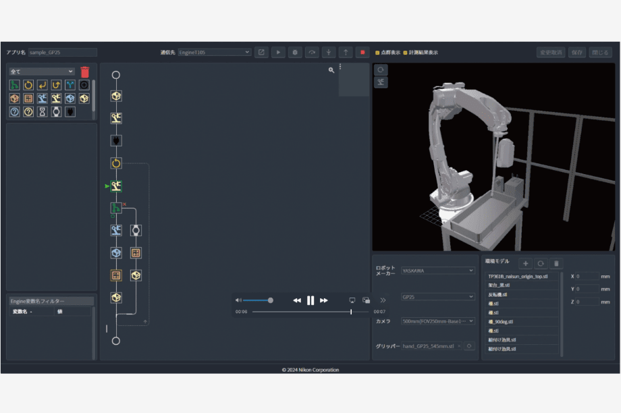Open the 通信先 EngineT105 dropdown
The image size is (621, 413).
[x=214, y=52]
